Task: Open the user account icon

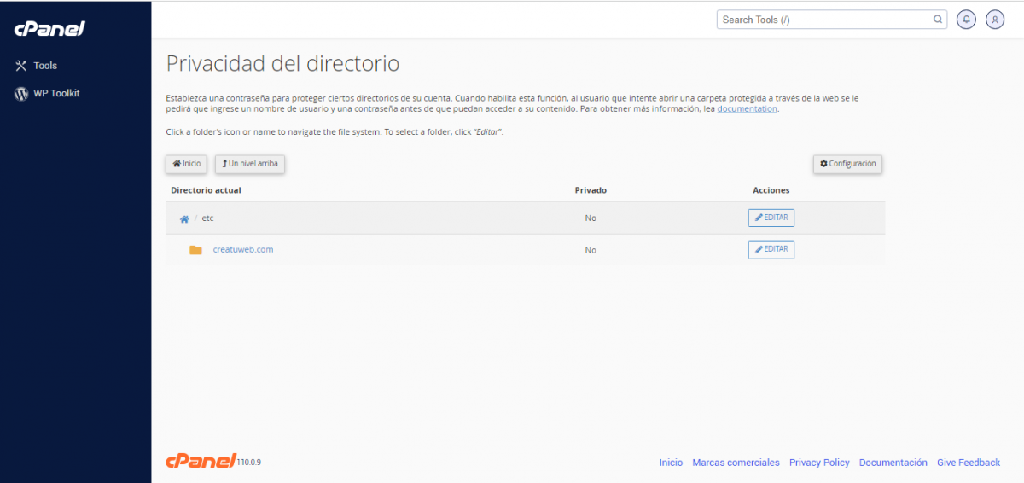Action: (995, 20)
